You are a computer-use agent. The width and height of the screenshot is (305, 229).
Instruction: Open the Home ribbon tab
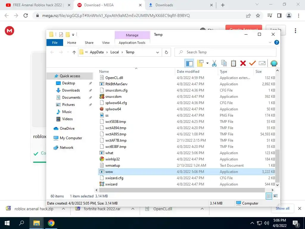(x=71, y=43)
